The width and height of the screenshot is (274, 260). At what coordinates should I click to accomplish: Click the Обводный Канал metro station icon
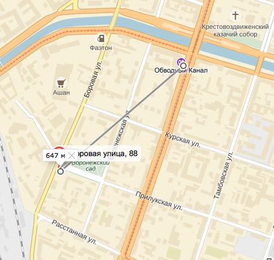point(180,62)
